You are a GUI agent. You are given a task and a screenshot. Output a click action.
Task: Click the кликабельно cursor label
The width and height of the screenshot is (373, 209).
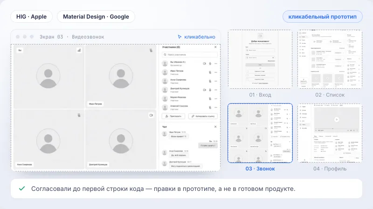pos(196,37)
